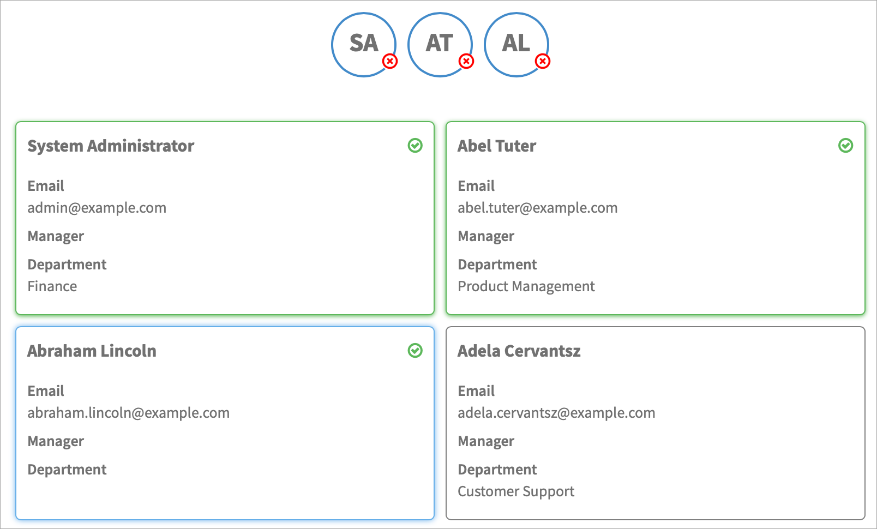Click adela.cervantsz@example.com email address
The height and width of the screenshot is (529, 877).
click(x=556, y=413)
